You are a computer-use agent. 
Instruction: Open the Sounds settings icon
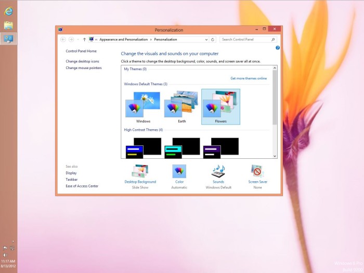pos(218,171)
